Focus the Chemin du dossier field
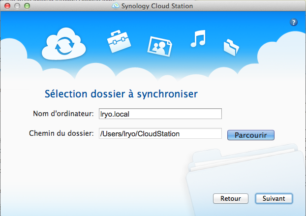This screenshot has width=306, height=216. tap(160, 133)
